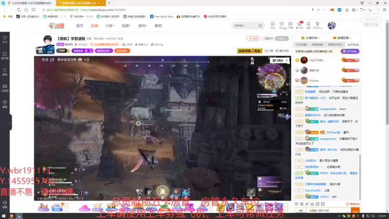Click the search magnifier icon

tap(260, 26)
